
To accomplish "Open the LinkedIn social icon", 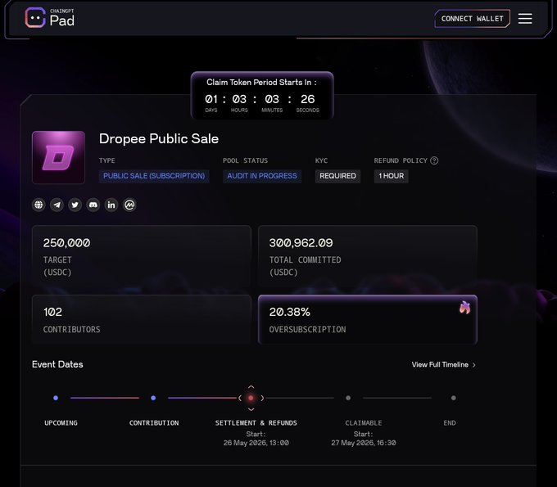I will (111, 205).
